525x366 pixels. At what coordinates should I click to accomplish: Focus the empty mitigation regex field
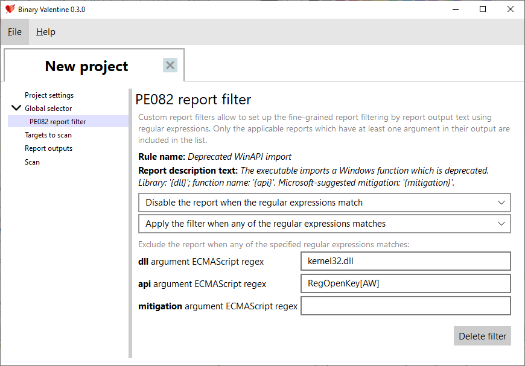coord(406,306)
